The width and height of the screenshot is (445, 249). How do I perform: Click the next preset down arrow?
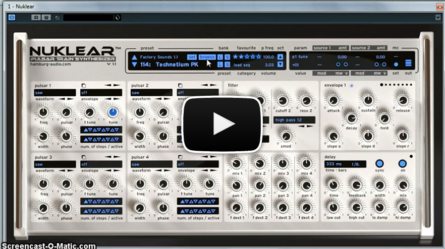[134, 65]
